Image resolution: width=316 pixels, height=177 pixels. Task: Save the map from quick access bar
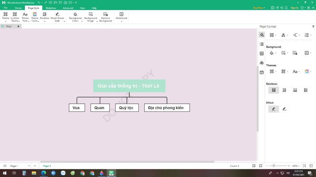(x=60, y=2)
